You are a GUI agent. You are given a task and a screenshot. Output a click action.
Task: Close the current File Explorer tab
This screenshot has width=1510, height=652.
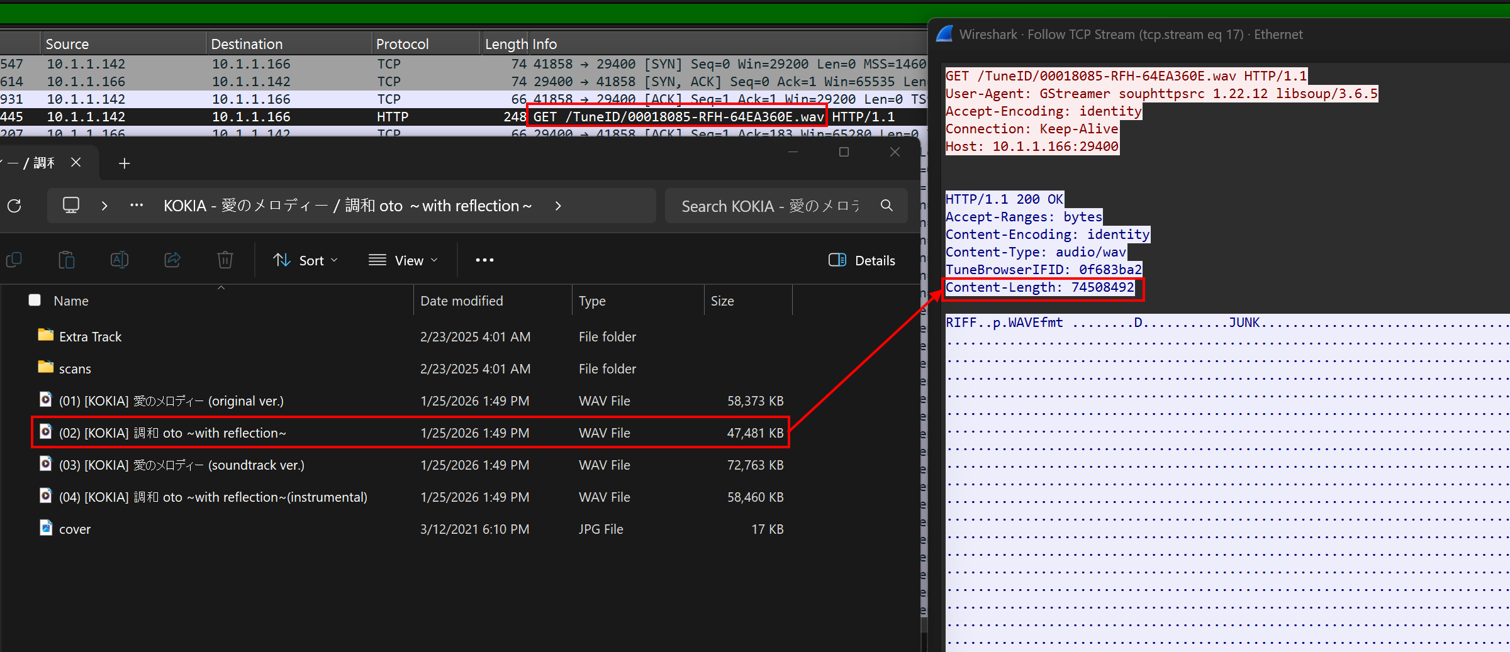(x=76, y=163)
